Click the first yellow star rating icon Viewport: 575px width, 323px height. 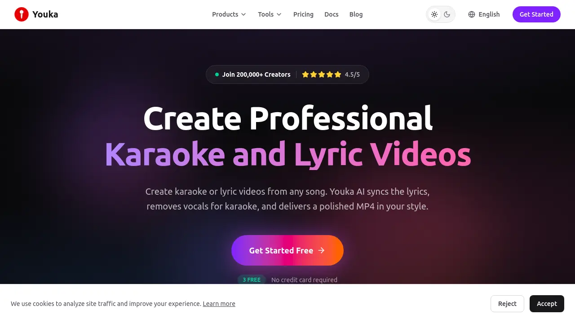point(305,74)
